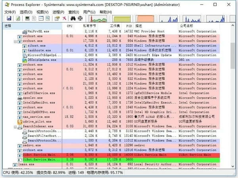Click the MicrosoftEdgeUpd process icon
Viewport: 238px width, 178px height.
[x=25, y=55]
